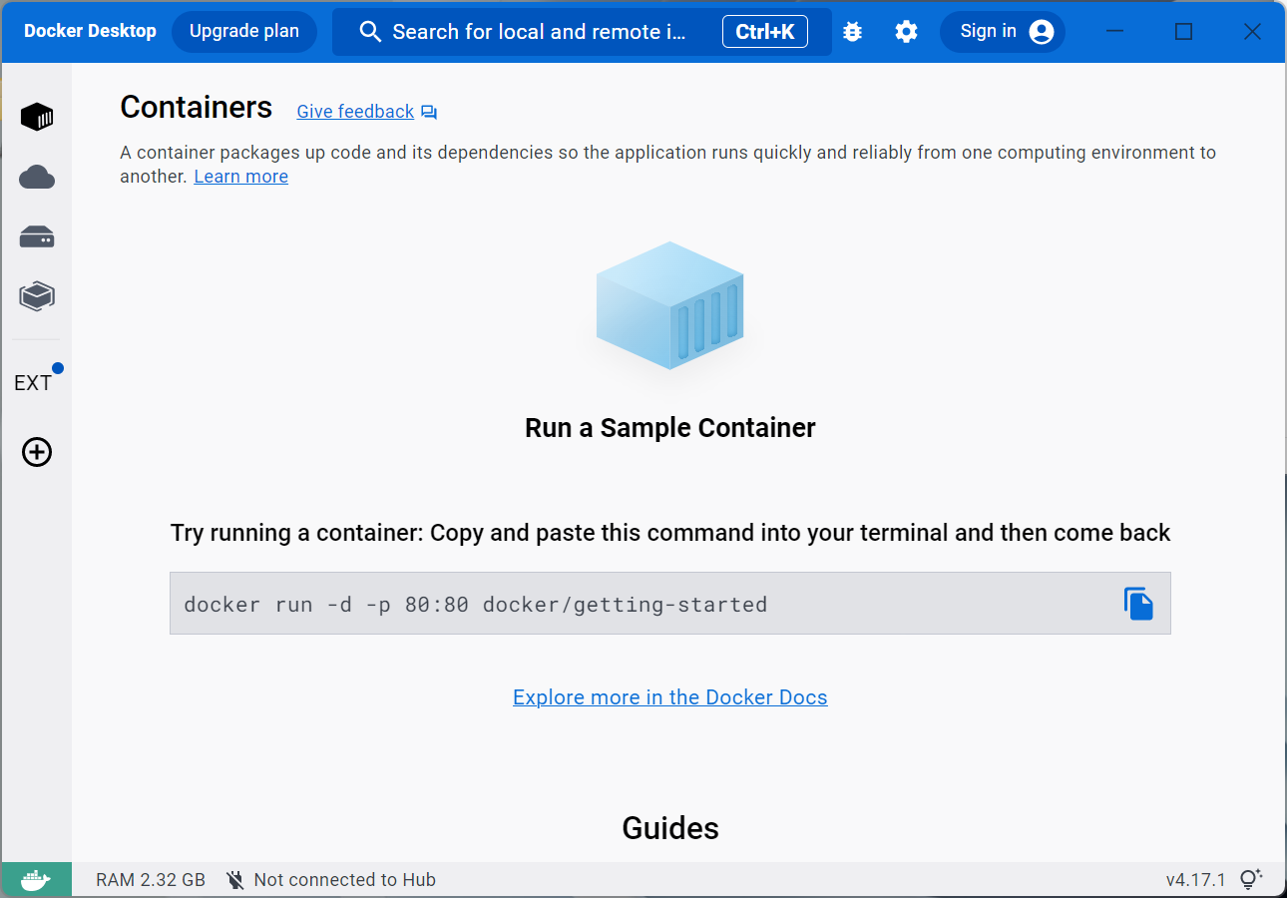Click the Run a Sample Container heading

tap(670, 428)
